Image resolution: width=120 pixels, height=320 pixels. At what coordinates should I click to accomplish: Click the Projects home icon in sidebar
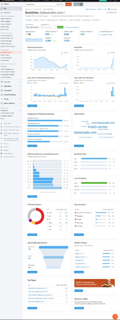click(2, 4)
